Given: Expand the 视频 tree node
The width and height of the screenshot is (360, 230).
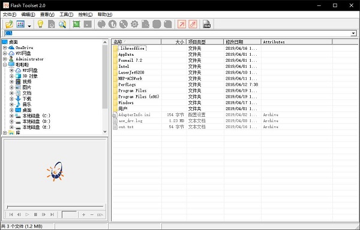Looking at the screenshot, I should (11, 82).
